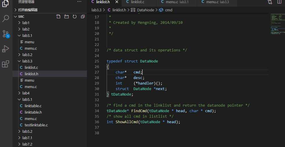Viewport: 285px width, 147px height.
Task: Click the compare changes icon in editor toolbar
Action: point(270,2)
